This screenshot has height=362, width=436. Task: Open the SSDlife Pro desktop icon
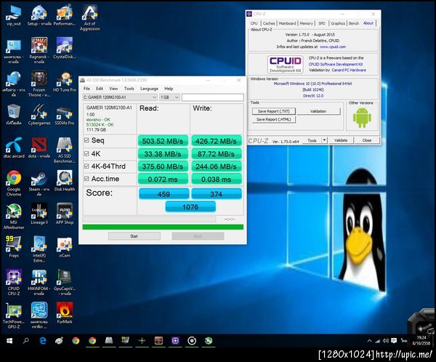tap(65, 114)
